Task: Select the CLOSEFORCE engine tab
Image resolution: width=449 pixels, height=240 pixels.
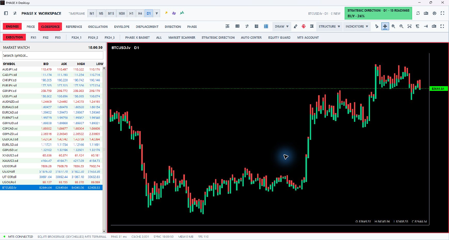Action: 50,27
